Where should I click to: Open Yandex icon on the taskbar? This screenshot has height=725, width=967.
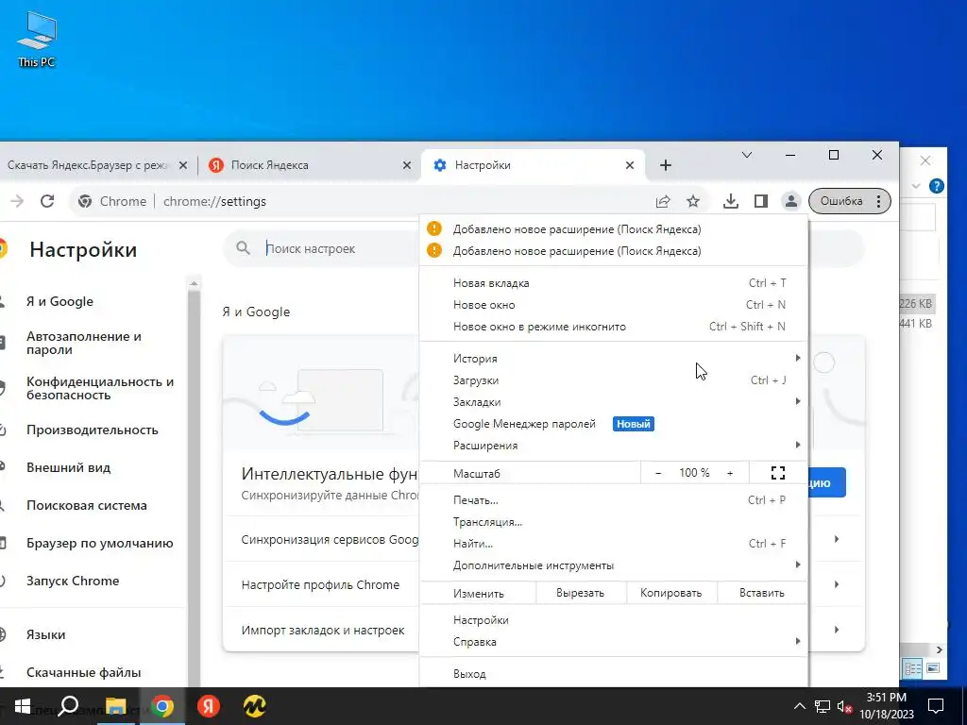(x=209, y=706)
